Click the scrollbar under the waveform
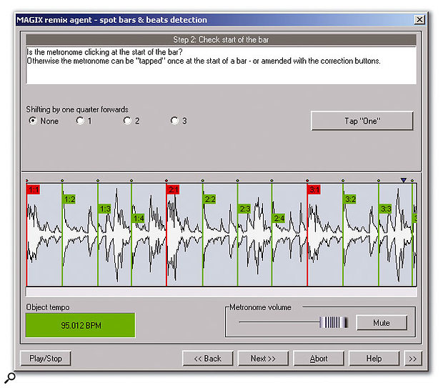Screen dimensions: 443x388 tap(221, 292)
